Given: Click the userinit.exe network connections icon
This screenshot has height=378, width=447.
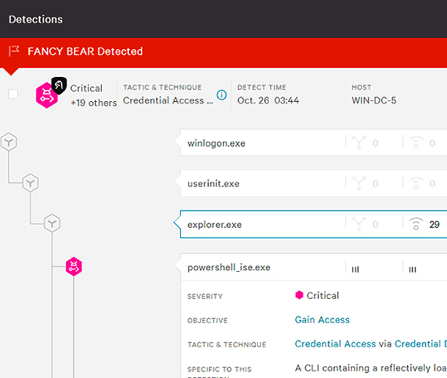Looking at the screenshot, I should pos(416,183).
